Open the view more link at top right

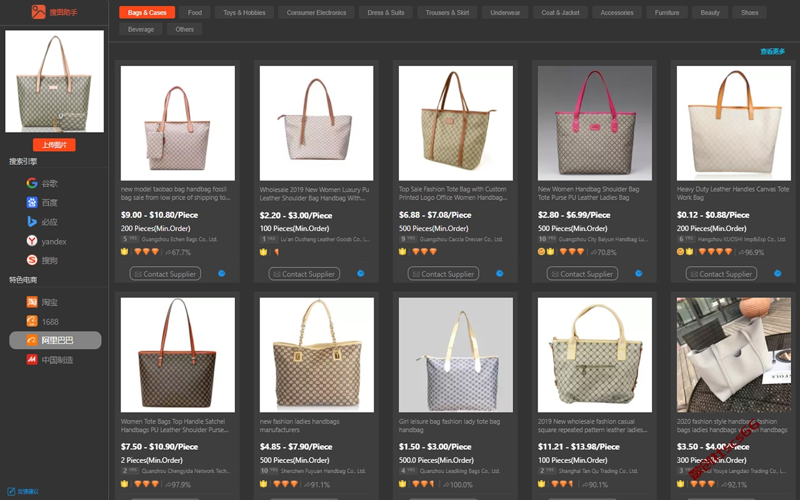(772, 51)
